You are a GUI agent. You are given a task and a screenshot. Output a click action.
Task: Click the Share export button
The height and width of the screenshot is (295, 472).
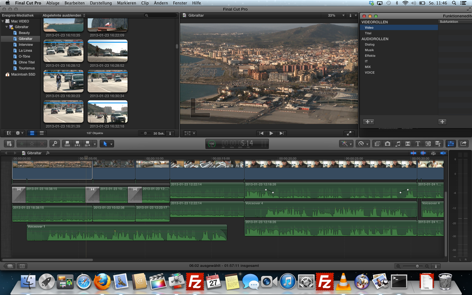tap(463, 144)
